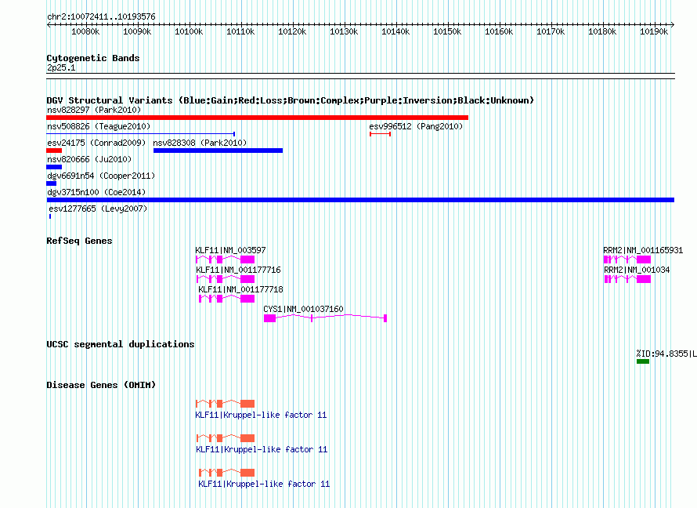Click the 10100k ruler label

[189, 32]
